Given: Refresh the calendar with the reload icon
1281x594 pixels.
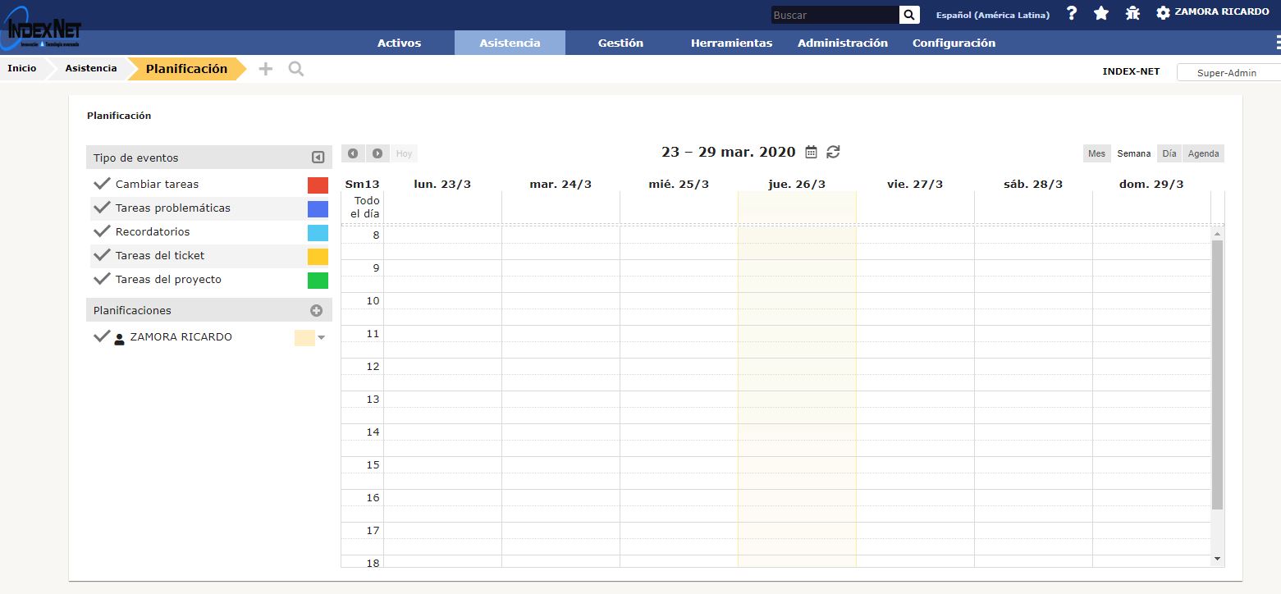Looking at the screenshot, I should [833, 152].
